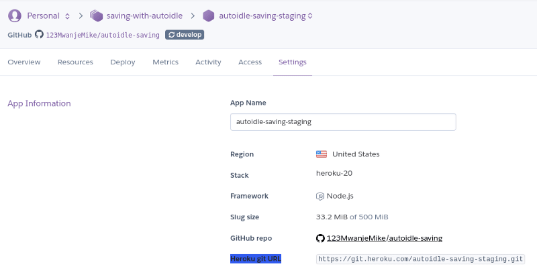Select the Heroku git URL text box
The image size is (537, 273).
(420, 259)
